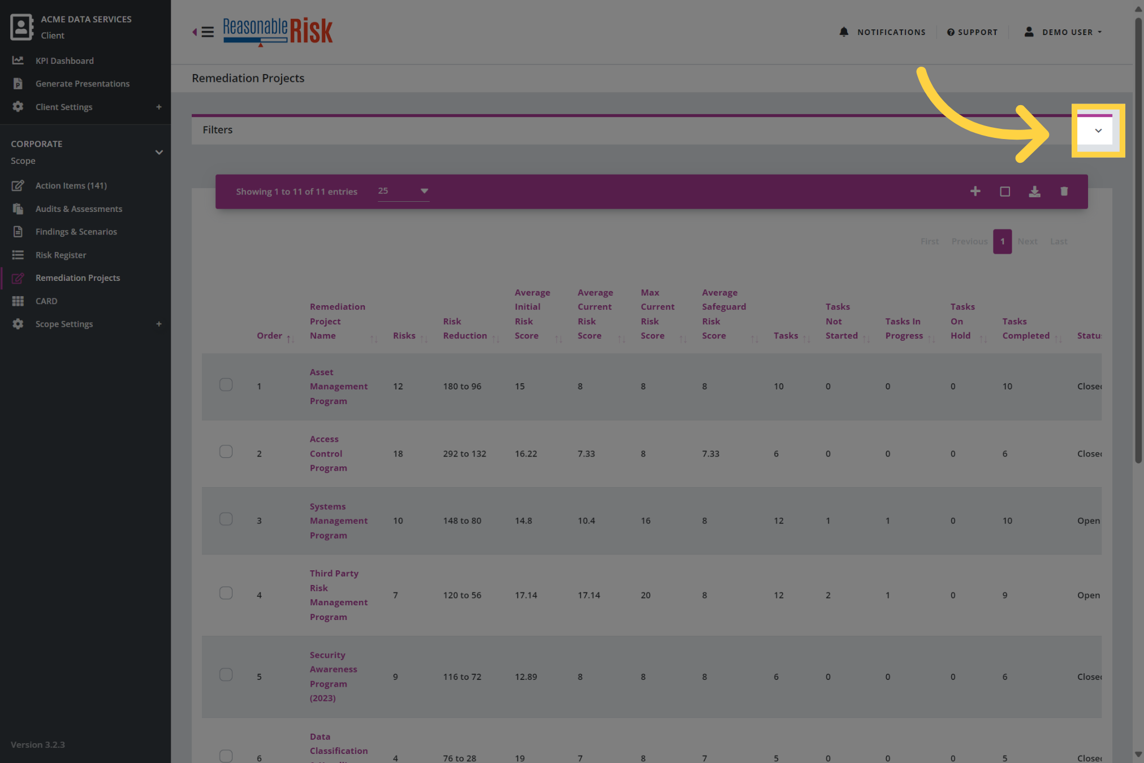The width and height of the screenshot is (1144, 763).
Task: Open Audits & Assessments
Action: (79, 209)
